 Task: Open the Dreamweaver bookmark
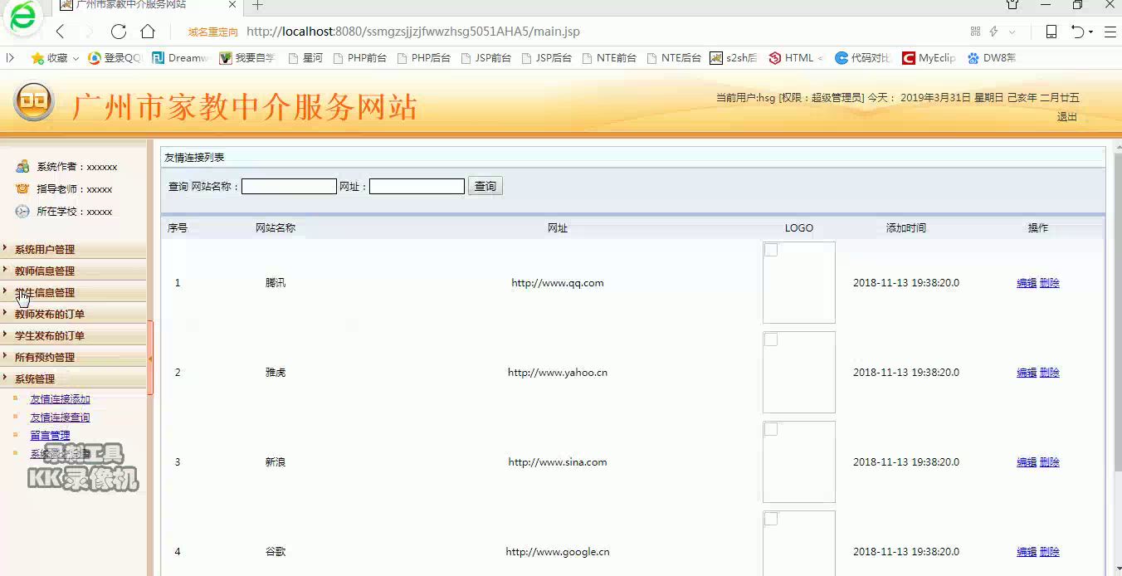click(x=180, y=58)
